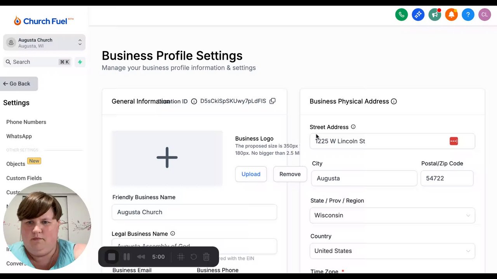Click the green phone dialer icon
497x279 pixels.
click(x=401, y=15)
